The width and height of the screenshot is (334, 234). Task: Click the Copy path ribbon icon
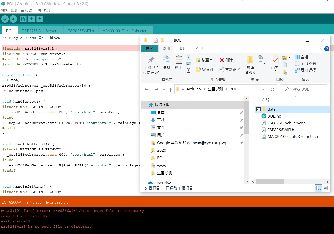point(188,64)
